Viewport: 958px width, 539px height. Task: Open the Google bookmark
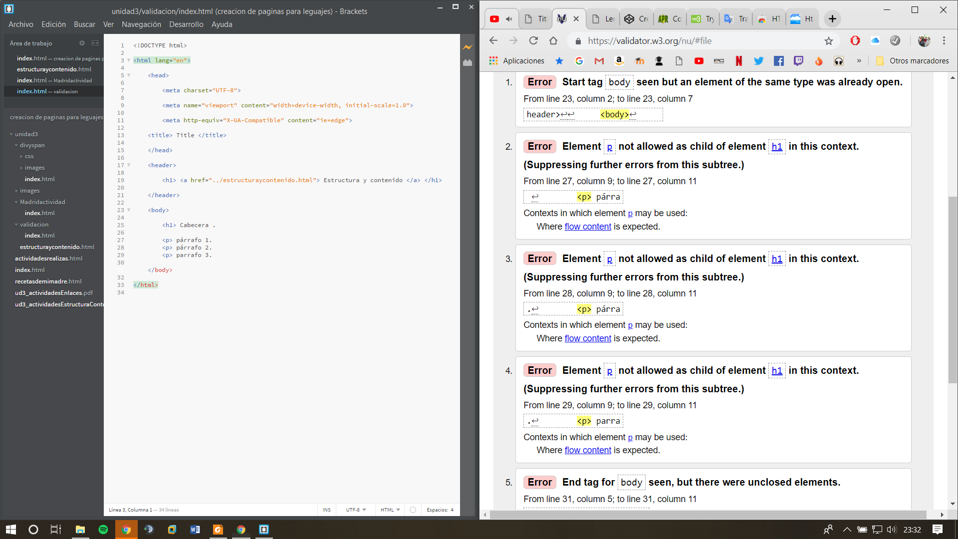(579, 61)
